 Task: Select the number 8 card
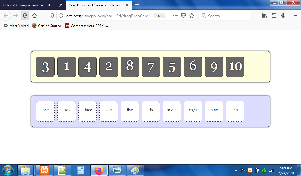(130, 67)
